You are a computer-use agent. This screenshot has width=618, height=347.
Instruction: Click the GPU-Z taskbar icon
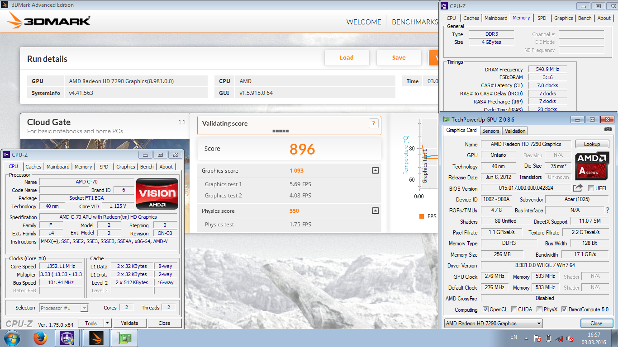(x=124, y=338)
